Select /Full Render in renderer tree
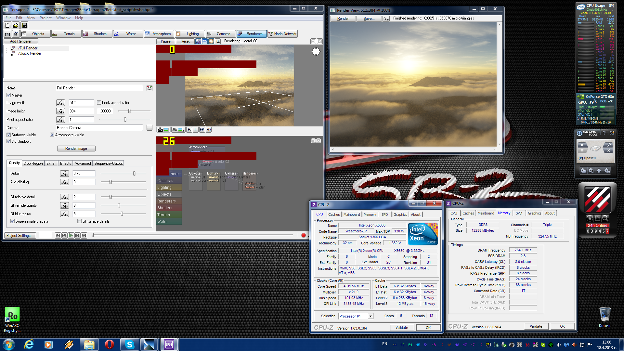Image resolution: width=624 pixels, height=351 pixels. (x=28, y=48)
